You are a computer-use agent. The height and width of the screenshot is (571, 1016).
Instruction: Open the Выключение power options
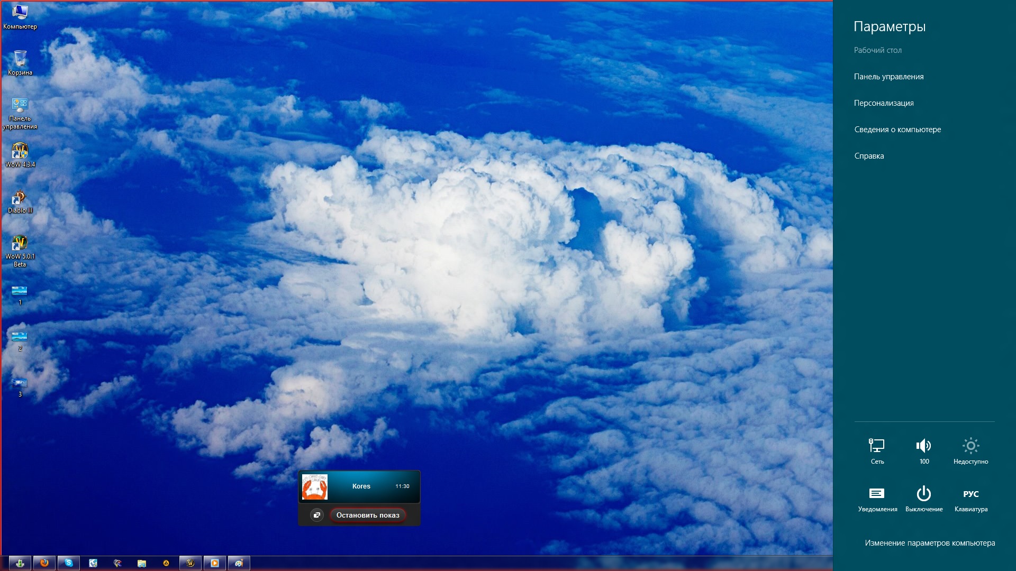(x=924, y=499)
